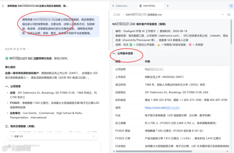Select the 公司全称 row label
This screenshot has height=153, width=234.
120,69
